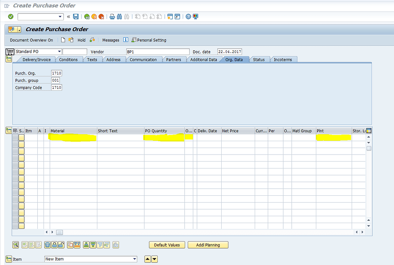This screenshot has height=265, width=394.
Task: Click the Addl Planning button
Action: pos(208,245)
